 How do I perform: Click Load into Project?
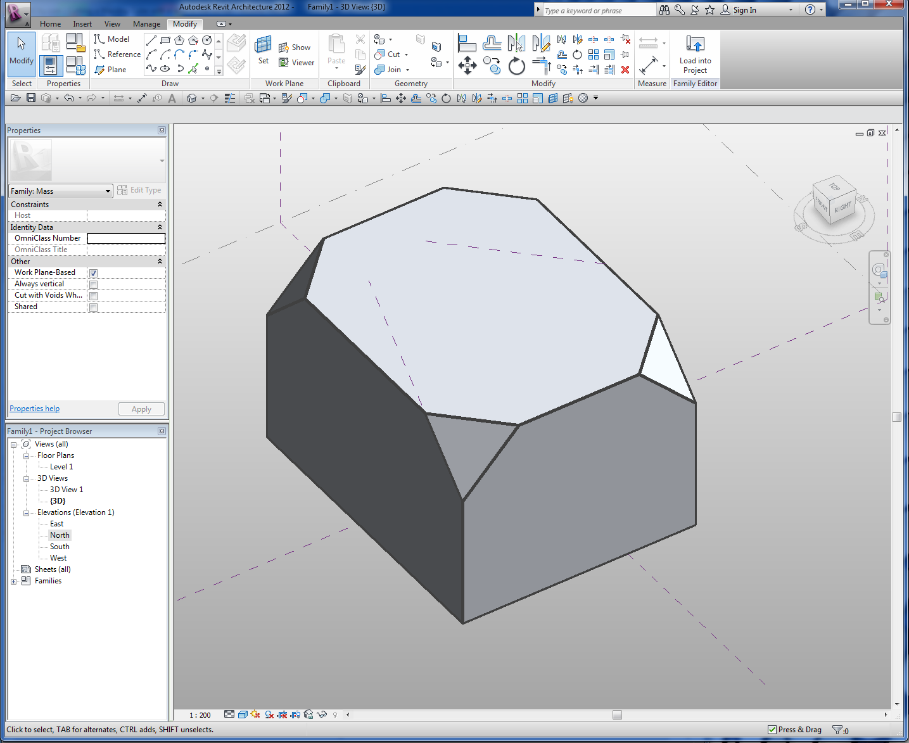tap(695, 54)
